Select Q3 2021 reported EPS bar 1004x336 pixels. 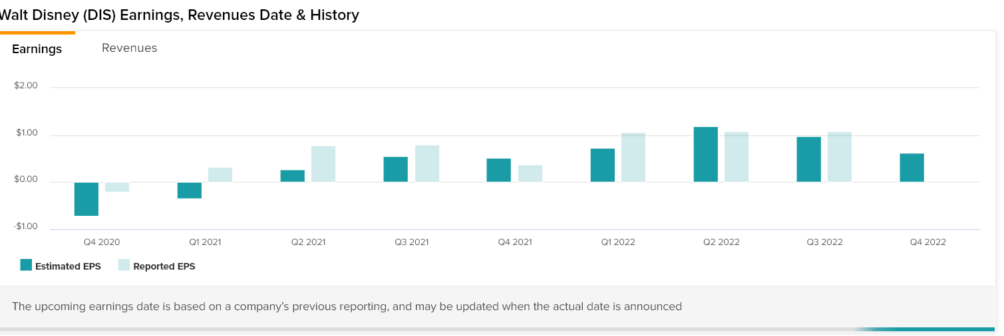427,163
